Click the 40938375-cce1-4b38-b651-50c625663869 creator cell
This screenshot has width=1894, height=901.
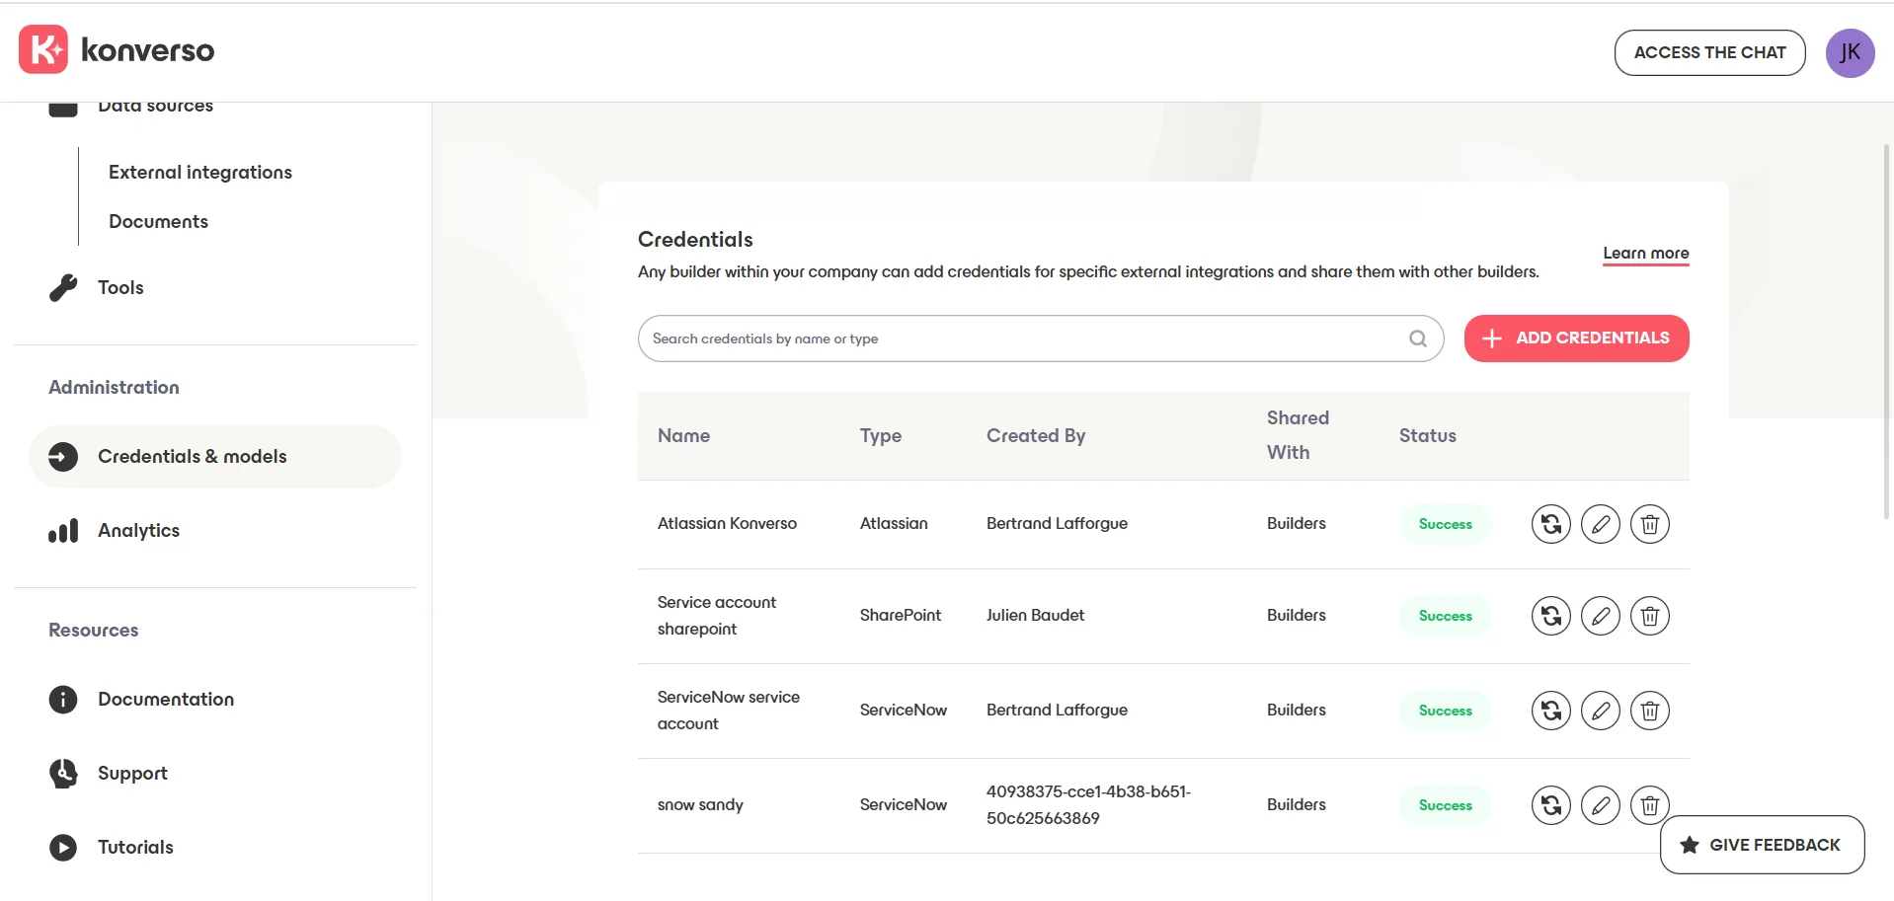pos(1088,805)
